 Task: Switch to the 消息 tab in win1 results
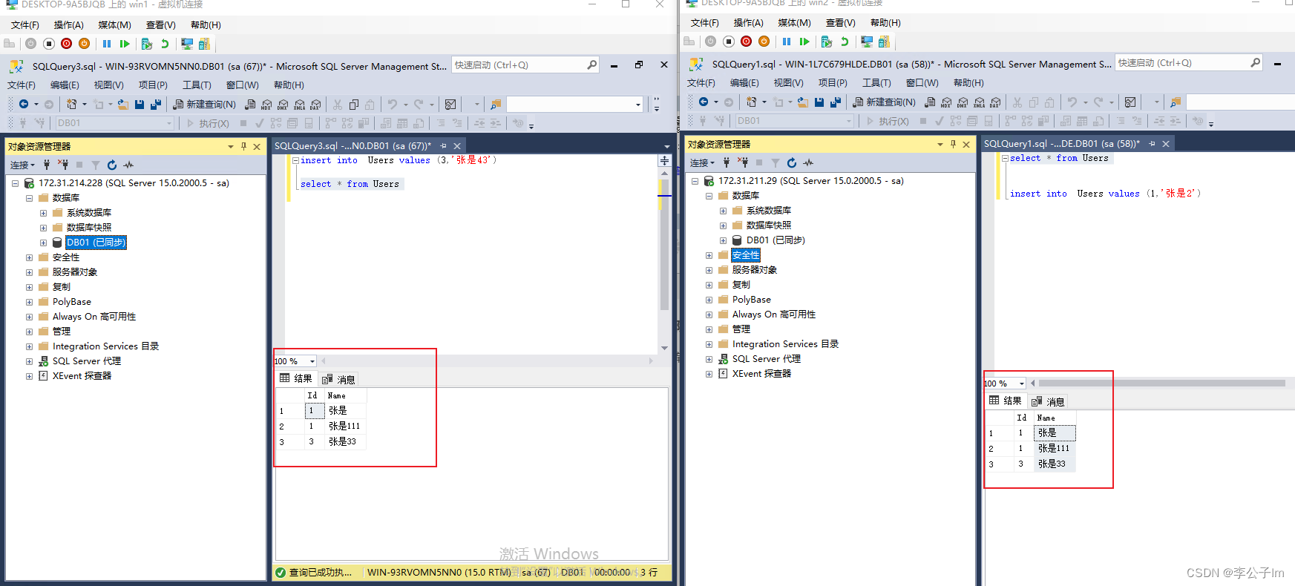pos(339,379)
